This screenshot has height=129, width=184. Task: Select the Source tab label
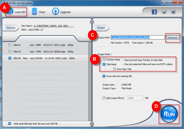coord(11,28)
